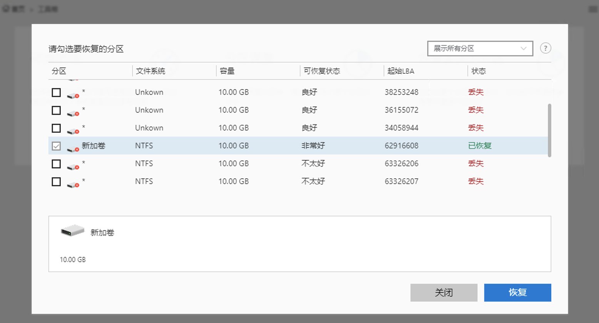
Task: Sort by 起始LBA column header
Action: [x=401, y=71]
